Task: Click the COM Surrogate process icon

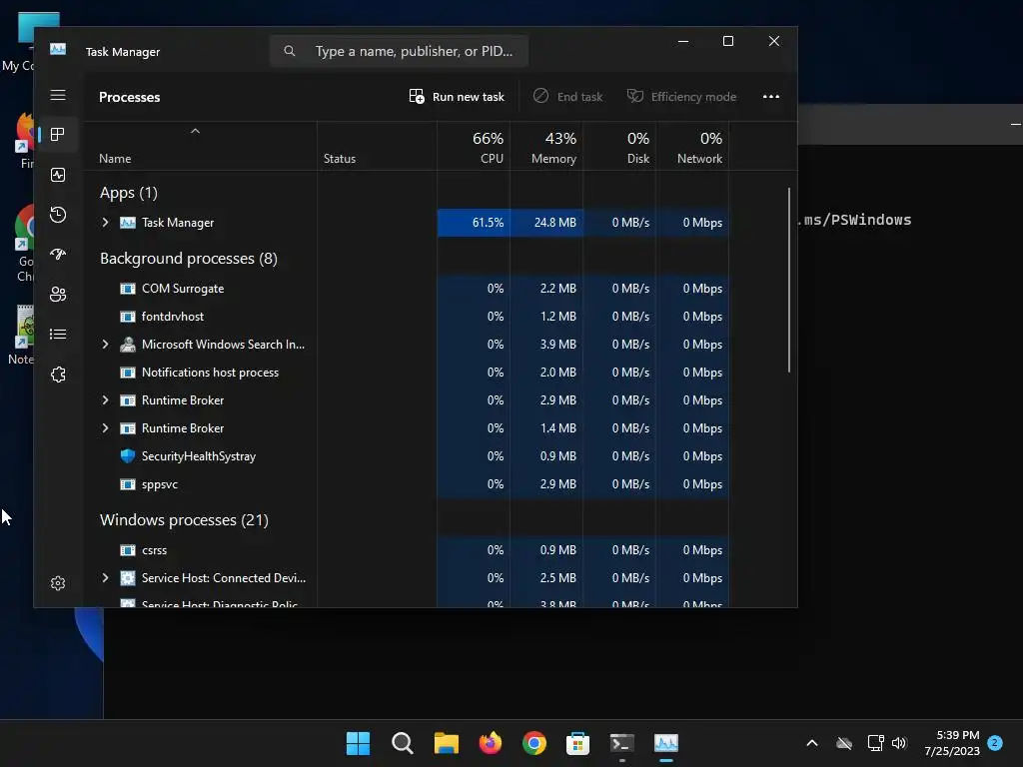Action: 128,289
